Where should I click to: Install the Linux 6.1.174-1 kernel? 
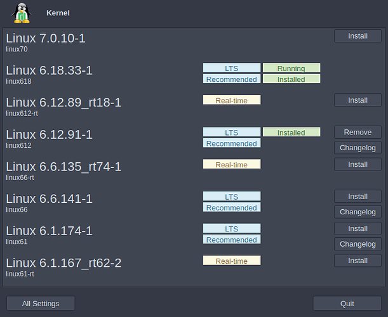click(x=358, y=228)
